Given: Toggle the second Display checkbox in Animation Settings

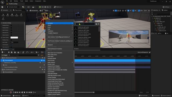Looking at the screenshot, I should click(x=11, y=28).
